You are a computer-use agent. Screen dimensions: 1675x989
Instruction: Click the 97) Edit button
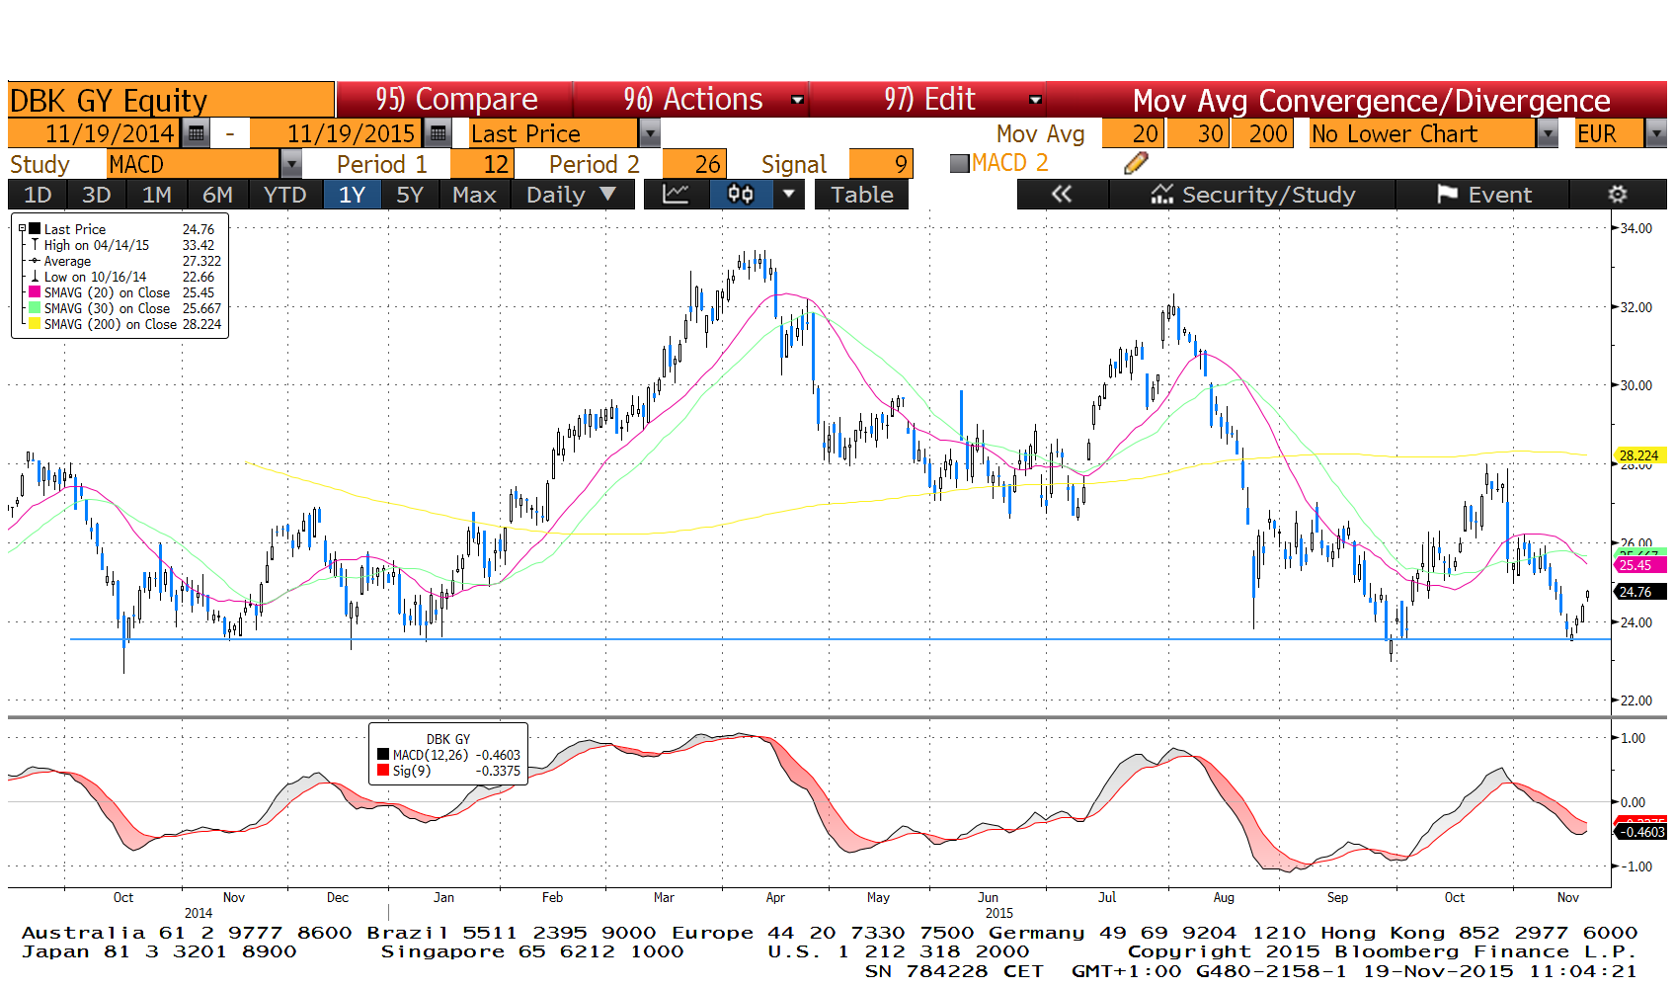[929, 100]
